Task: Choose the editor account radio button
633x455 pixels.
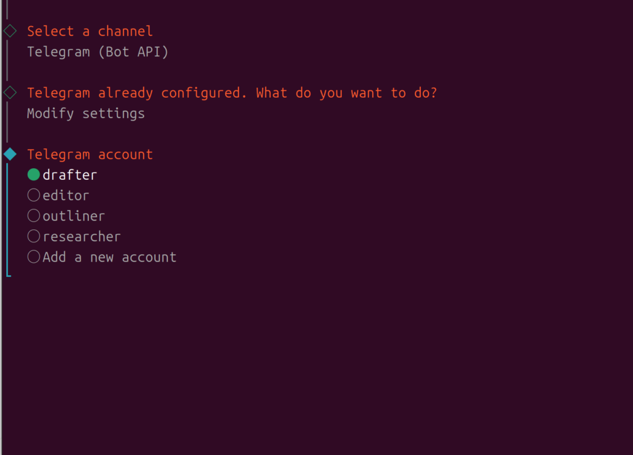Action: pyautogui.click(x=34, y=195)
